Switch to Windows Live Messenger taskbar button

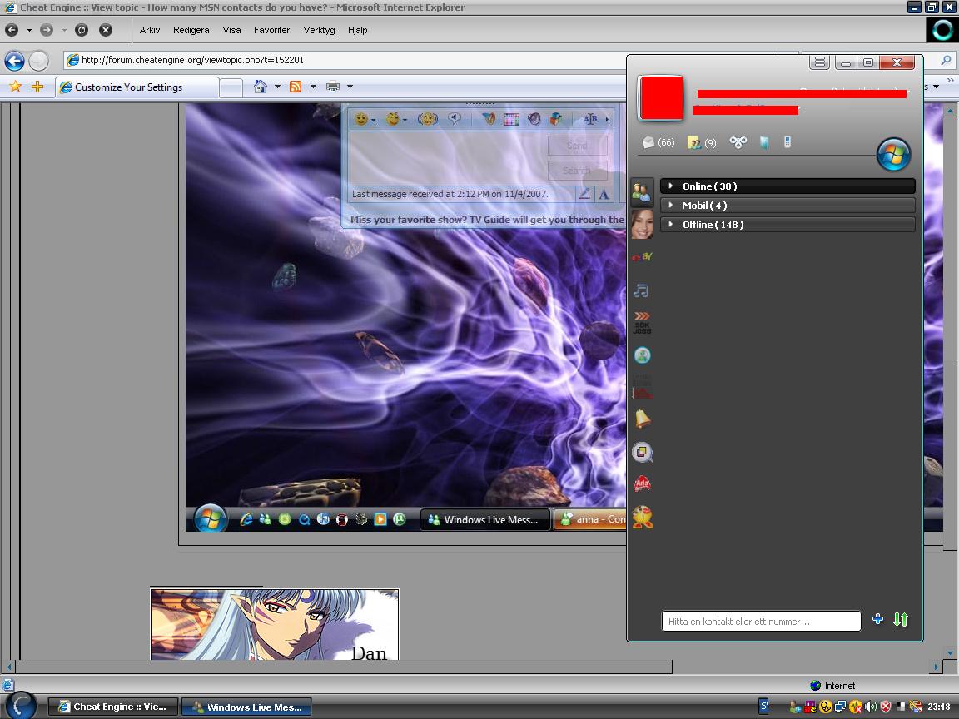(247, 707)
